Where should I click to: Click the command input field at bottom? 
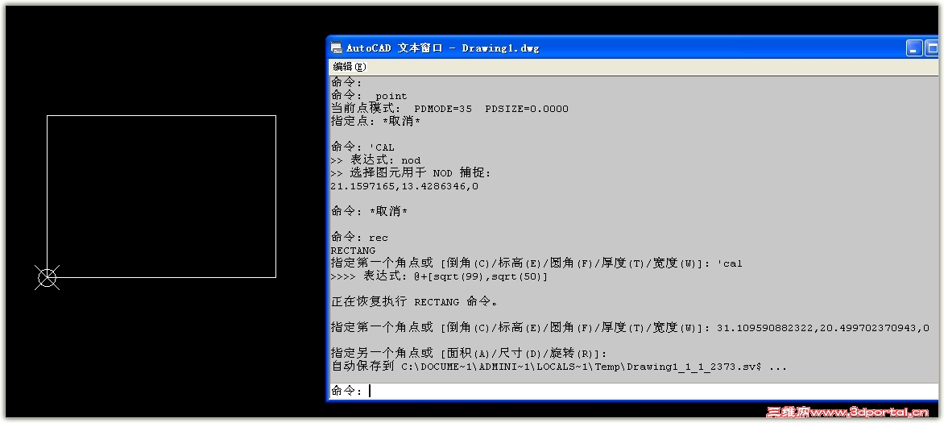click(x=633, y=391)
